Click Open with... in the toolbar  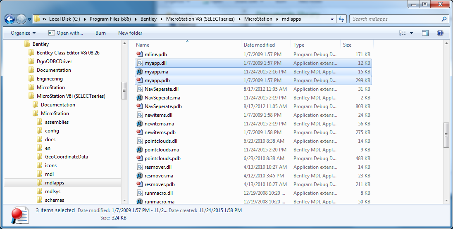[66, 33]
